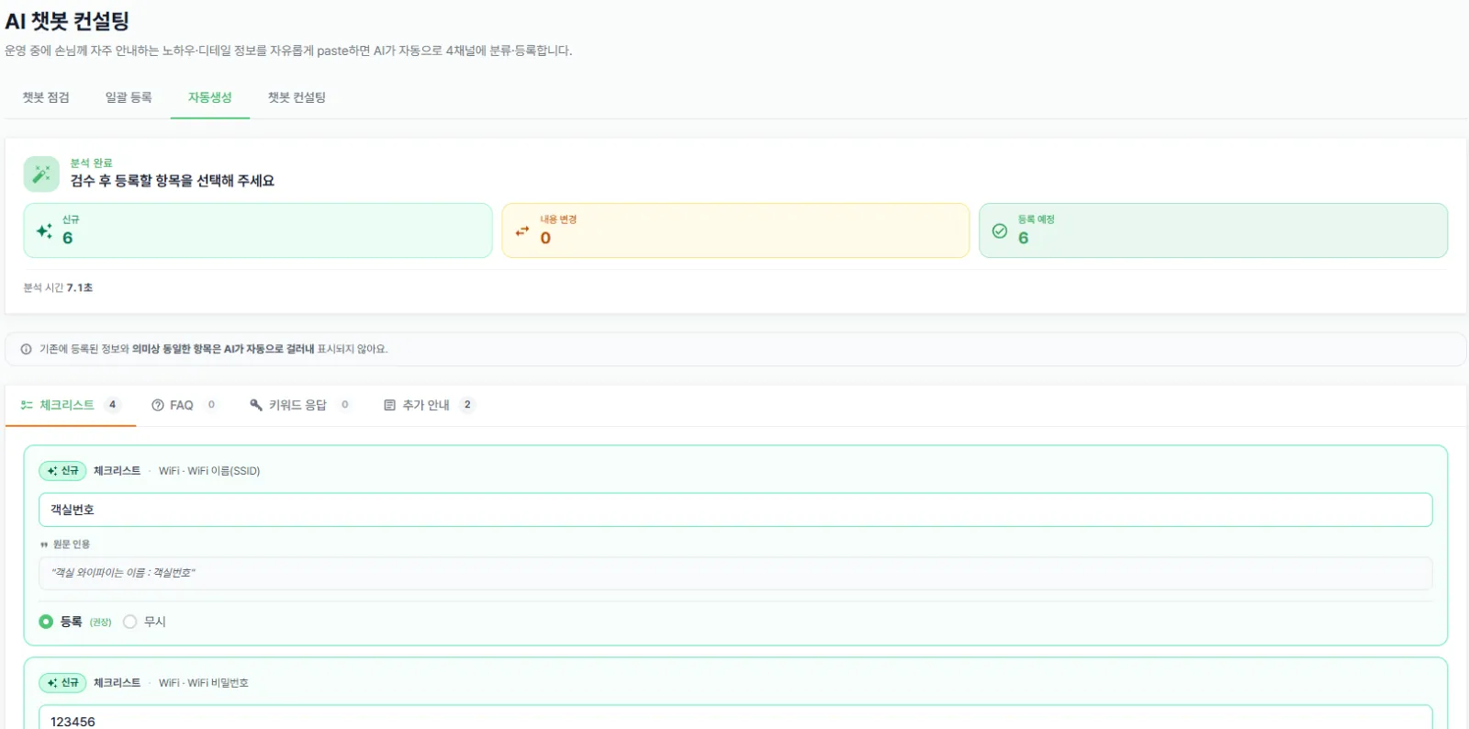Viewport: 1469px width, 729px height.
Task: Click the AI 챗봇 컨설팅 page heading
Action: (67, 20)
